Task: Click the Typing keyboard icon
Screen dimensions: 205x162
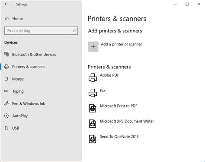Action: (x=6, y=91)
